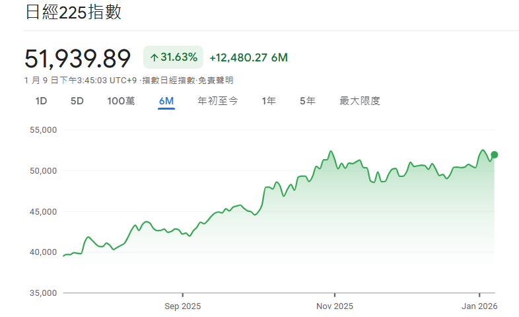Select the 6M time range tab
Screen dimensions: 519x317
(x=166, y=101)
